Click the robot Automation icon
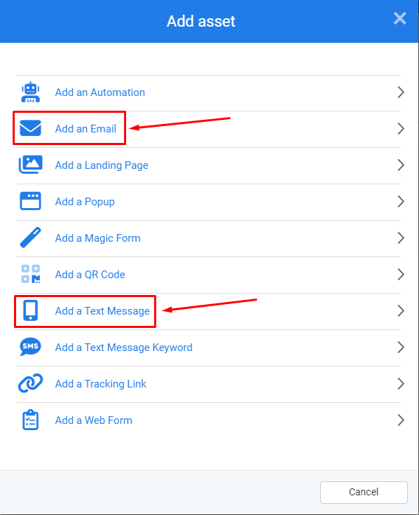Screen dimensions: 419x515 click(31, 92)
